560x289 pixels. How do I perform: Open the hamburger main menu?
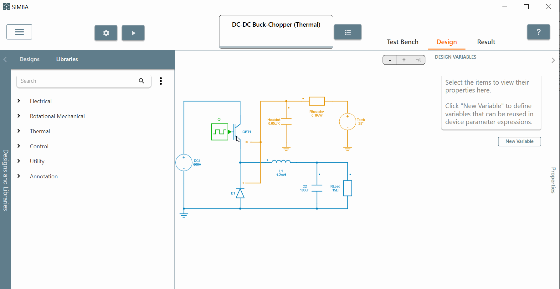19,32
